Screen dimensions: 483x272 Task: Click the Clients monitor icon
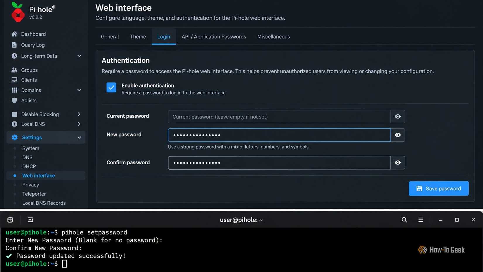coord(14,80)
